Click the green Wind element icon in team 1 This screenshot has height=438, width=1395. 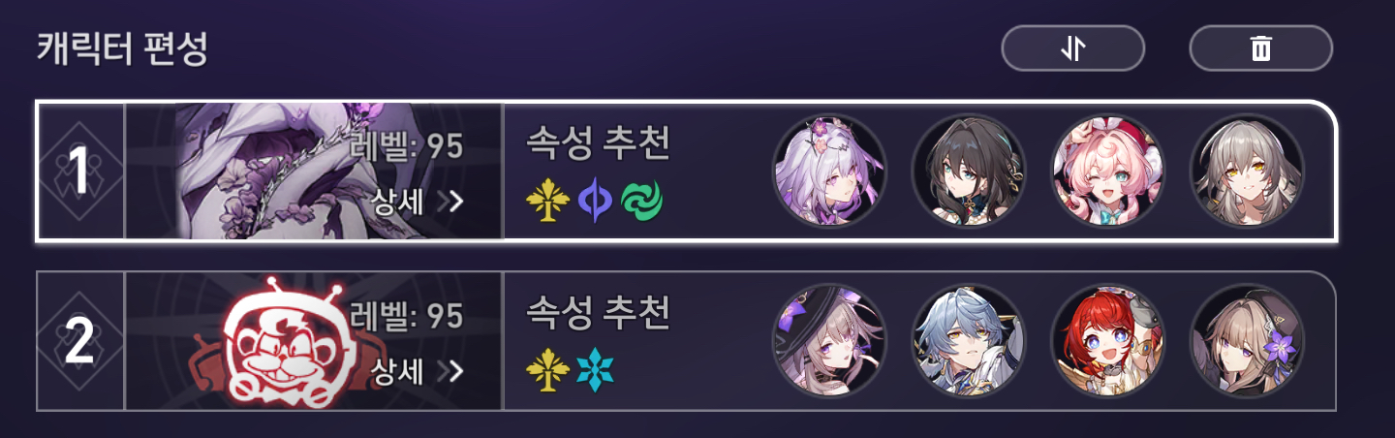coord(639,200)
